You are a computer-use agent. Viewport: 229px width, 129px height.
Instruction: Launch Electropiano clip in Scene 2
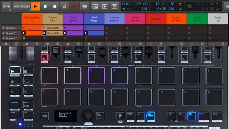tap(24, 28)
